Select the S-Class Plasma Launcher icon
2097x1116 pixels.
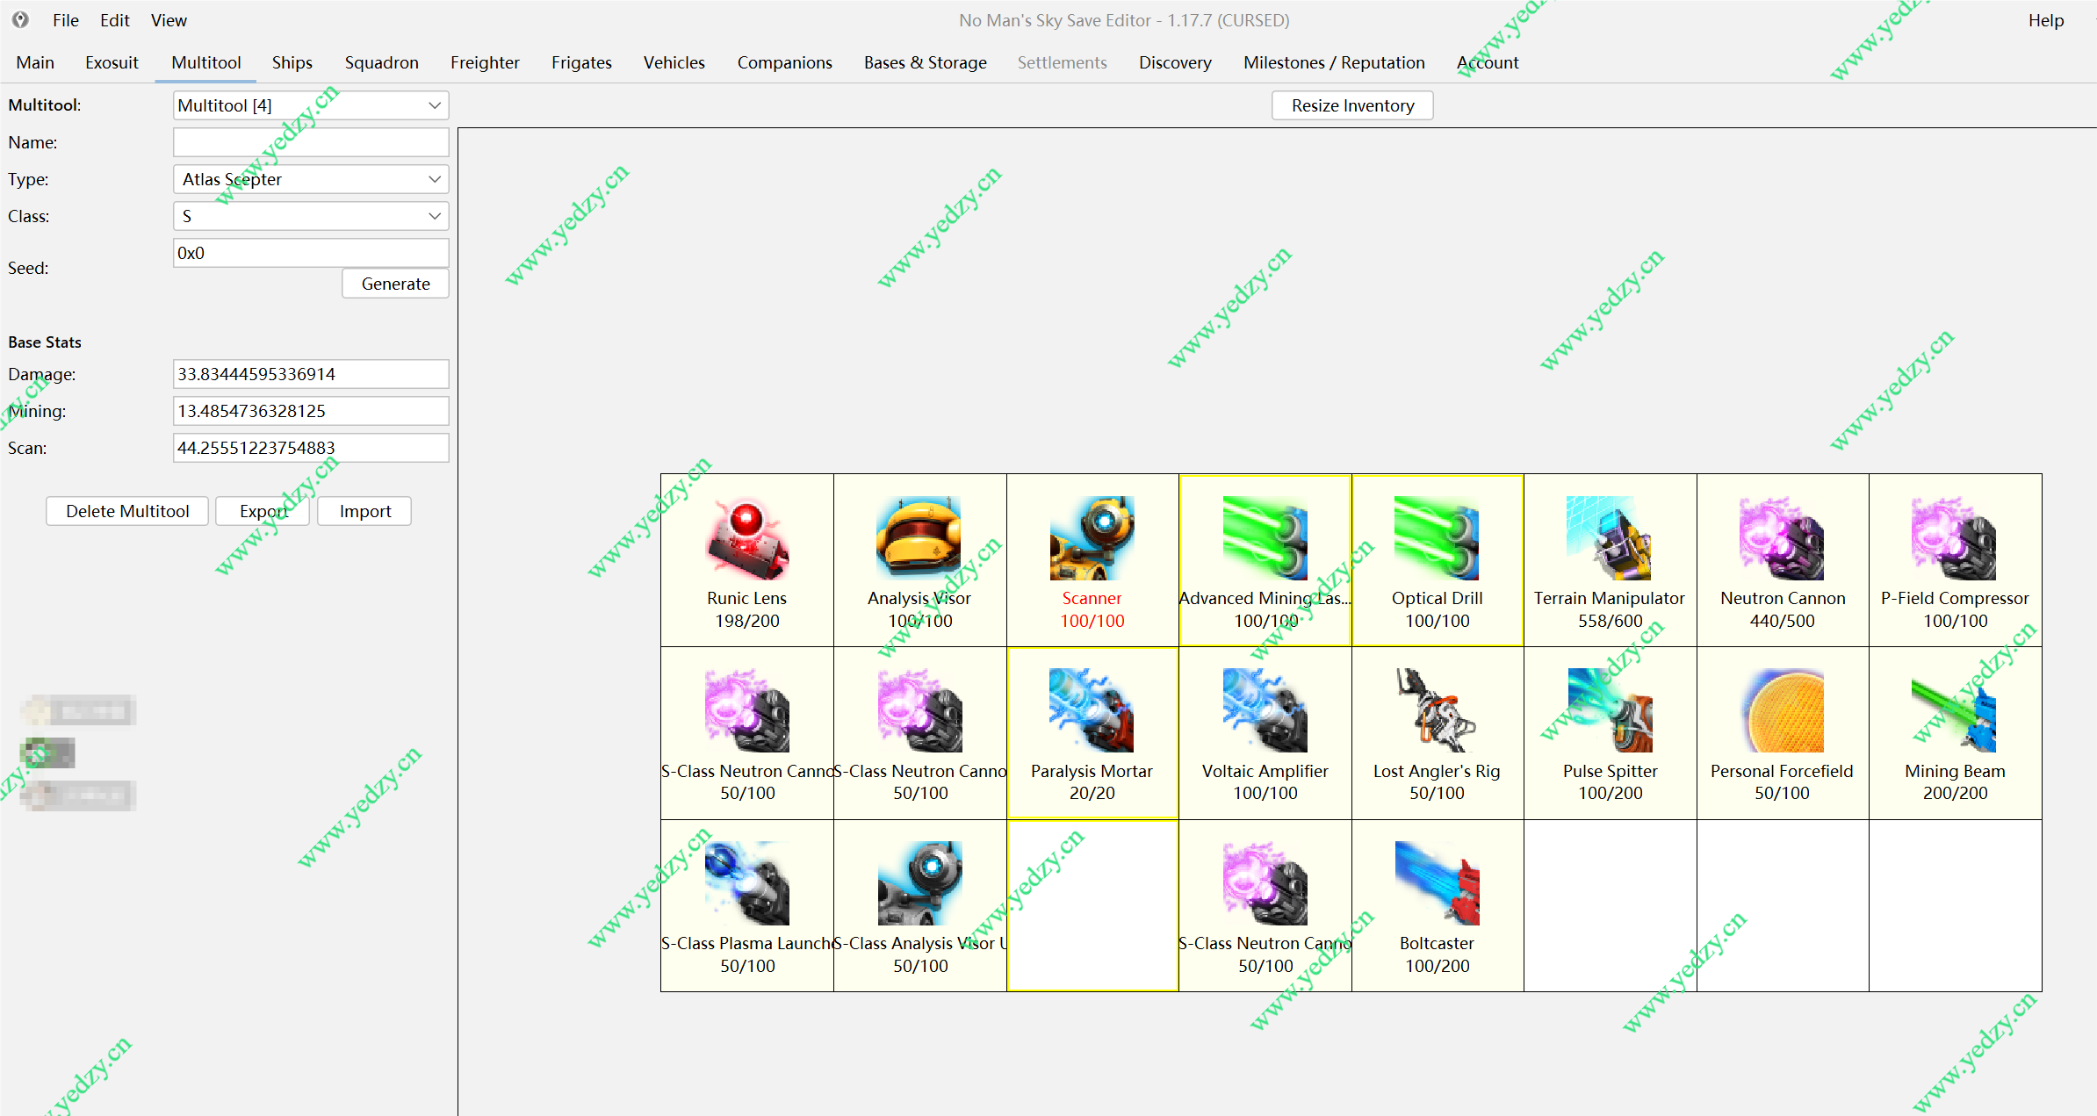(747, 882)
